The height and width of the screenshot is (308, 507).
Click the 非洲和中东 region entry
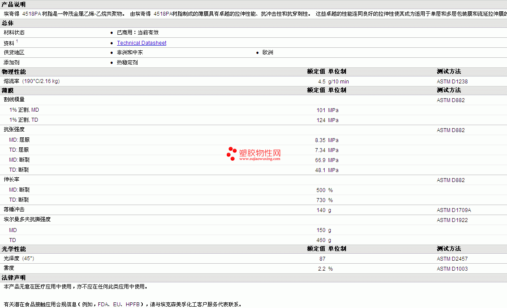click(x=130, y=52)
